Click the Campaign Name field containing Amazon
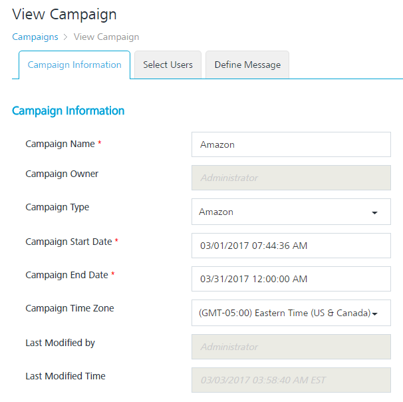The width and height of the screenshot is (403, 402). point(291,144)
